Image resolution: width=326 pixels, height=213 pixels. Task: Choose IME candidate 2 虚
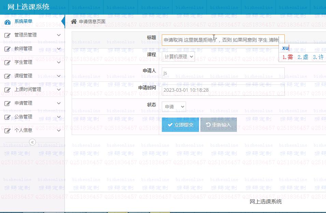(x=303, y=57)
